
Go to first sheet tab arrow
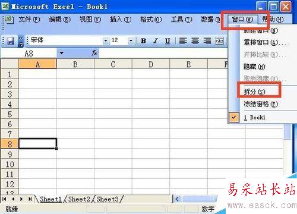pos(4,199)
